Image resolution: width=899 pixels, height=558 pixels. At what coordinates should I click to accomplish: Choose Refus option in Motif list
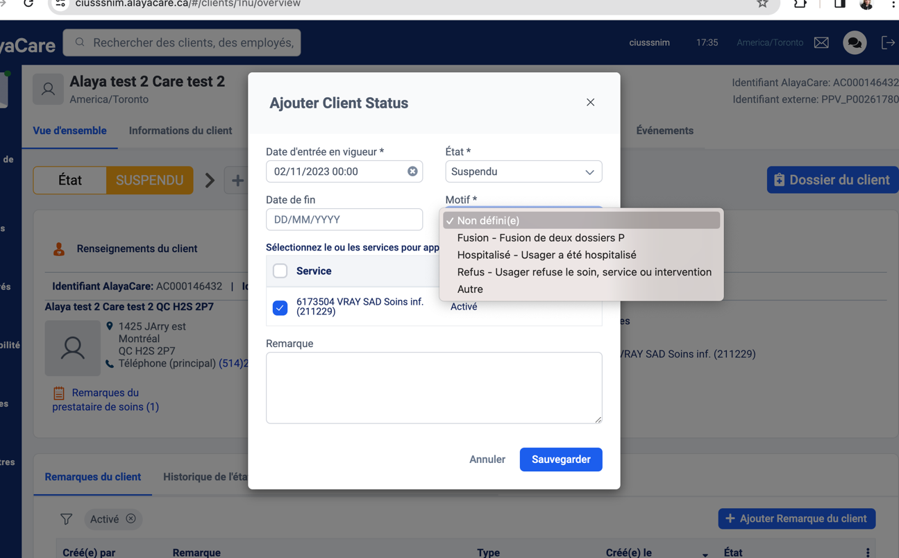(584, 272)
